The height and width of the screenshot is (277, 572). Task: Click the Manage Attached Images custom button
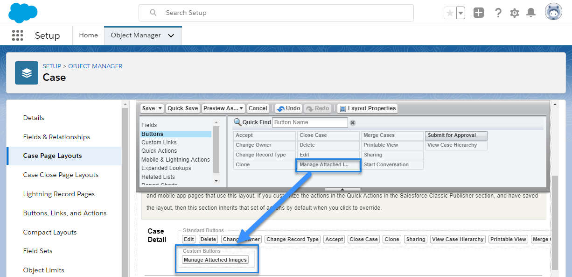pos(215,260)
